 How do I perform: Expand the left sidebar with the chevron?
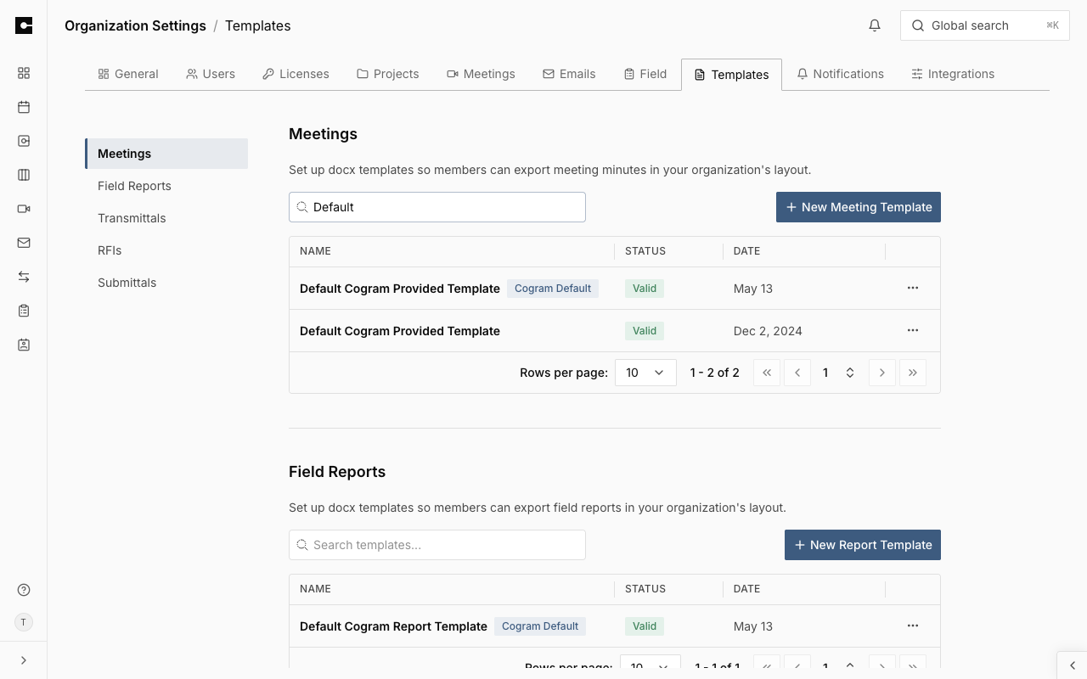click(24, 660)
